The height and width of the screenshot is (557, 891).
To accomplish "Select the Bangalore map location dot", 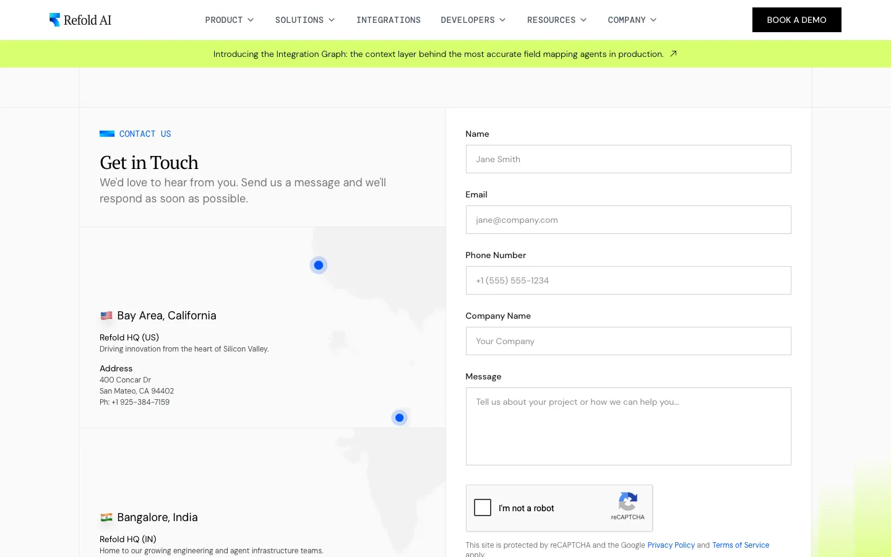I will (x=400, y=418).
